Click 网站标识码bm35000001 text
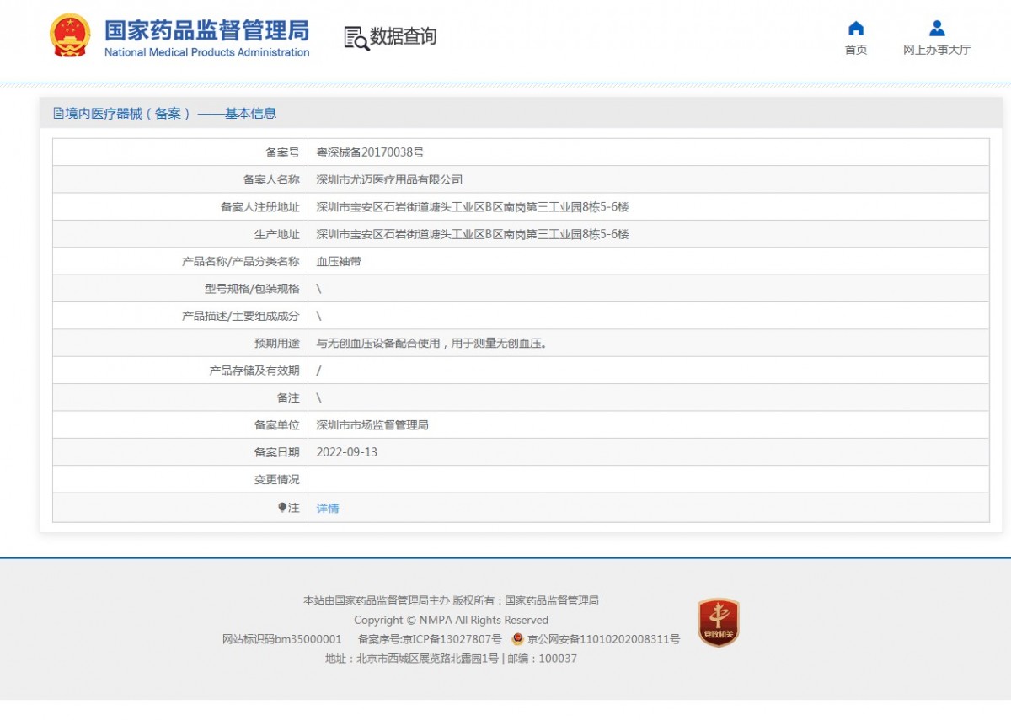This screenshot has height=720, width=1011. 282,639
